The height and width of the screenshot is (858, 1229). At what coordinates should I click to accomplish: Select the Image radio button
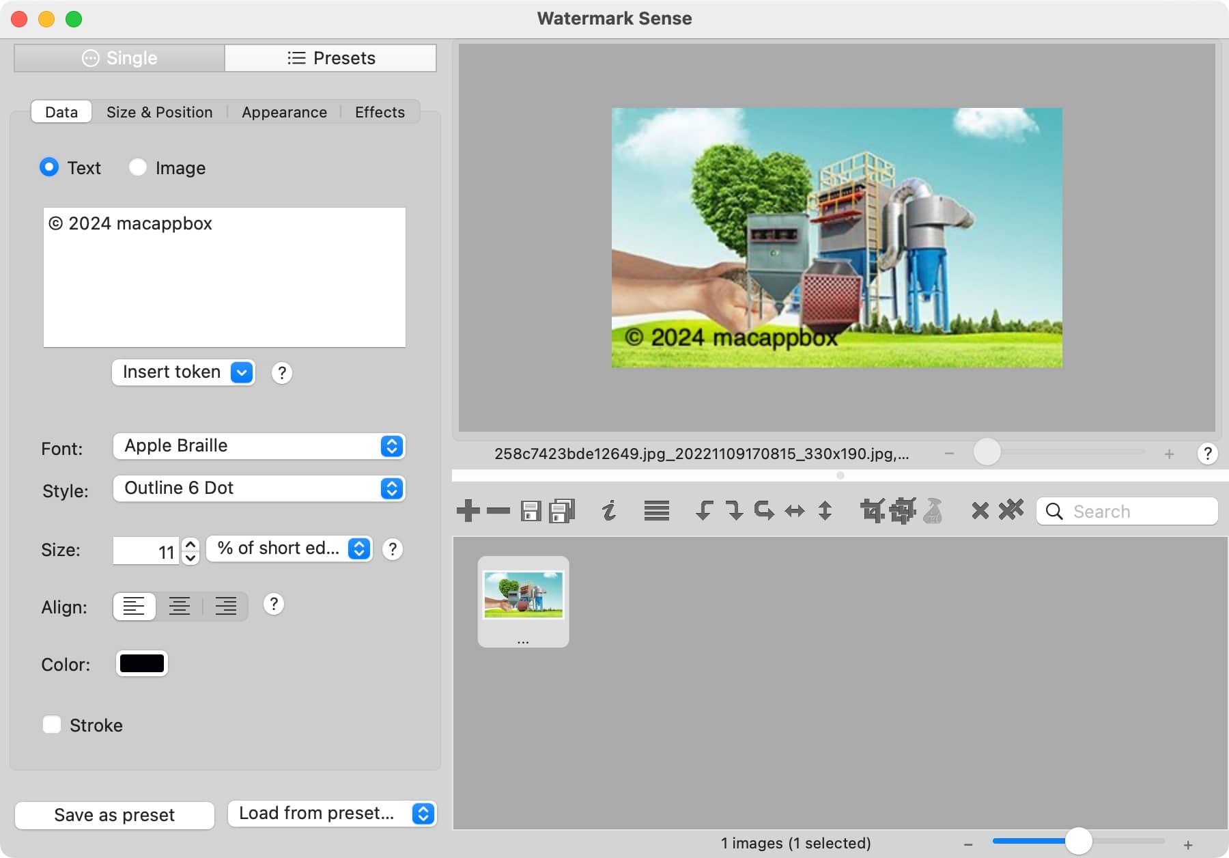(x=138, y=167)
